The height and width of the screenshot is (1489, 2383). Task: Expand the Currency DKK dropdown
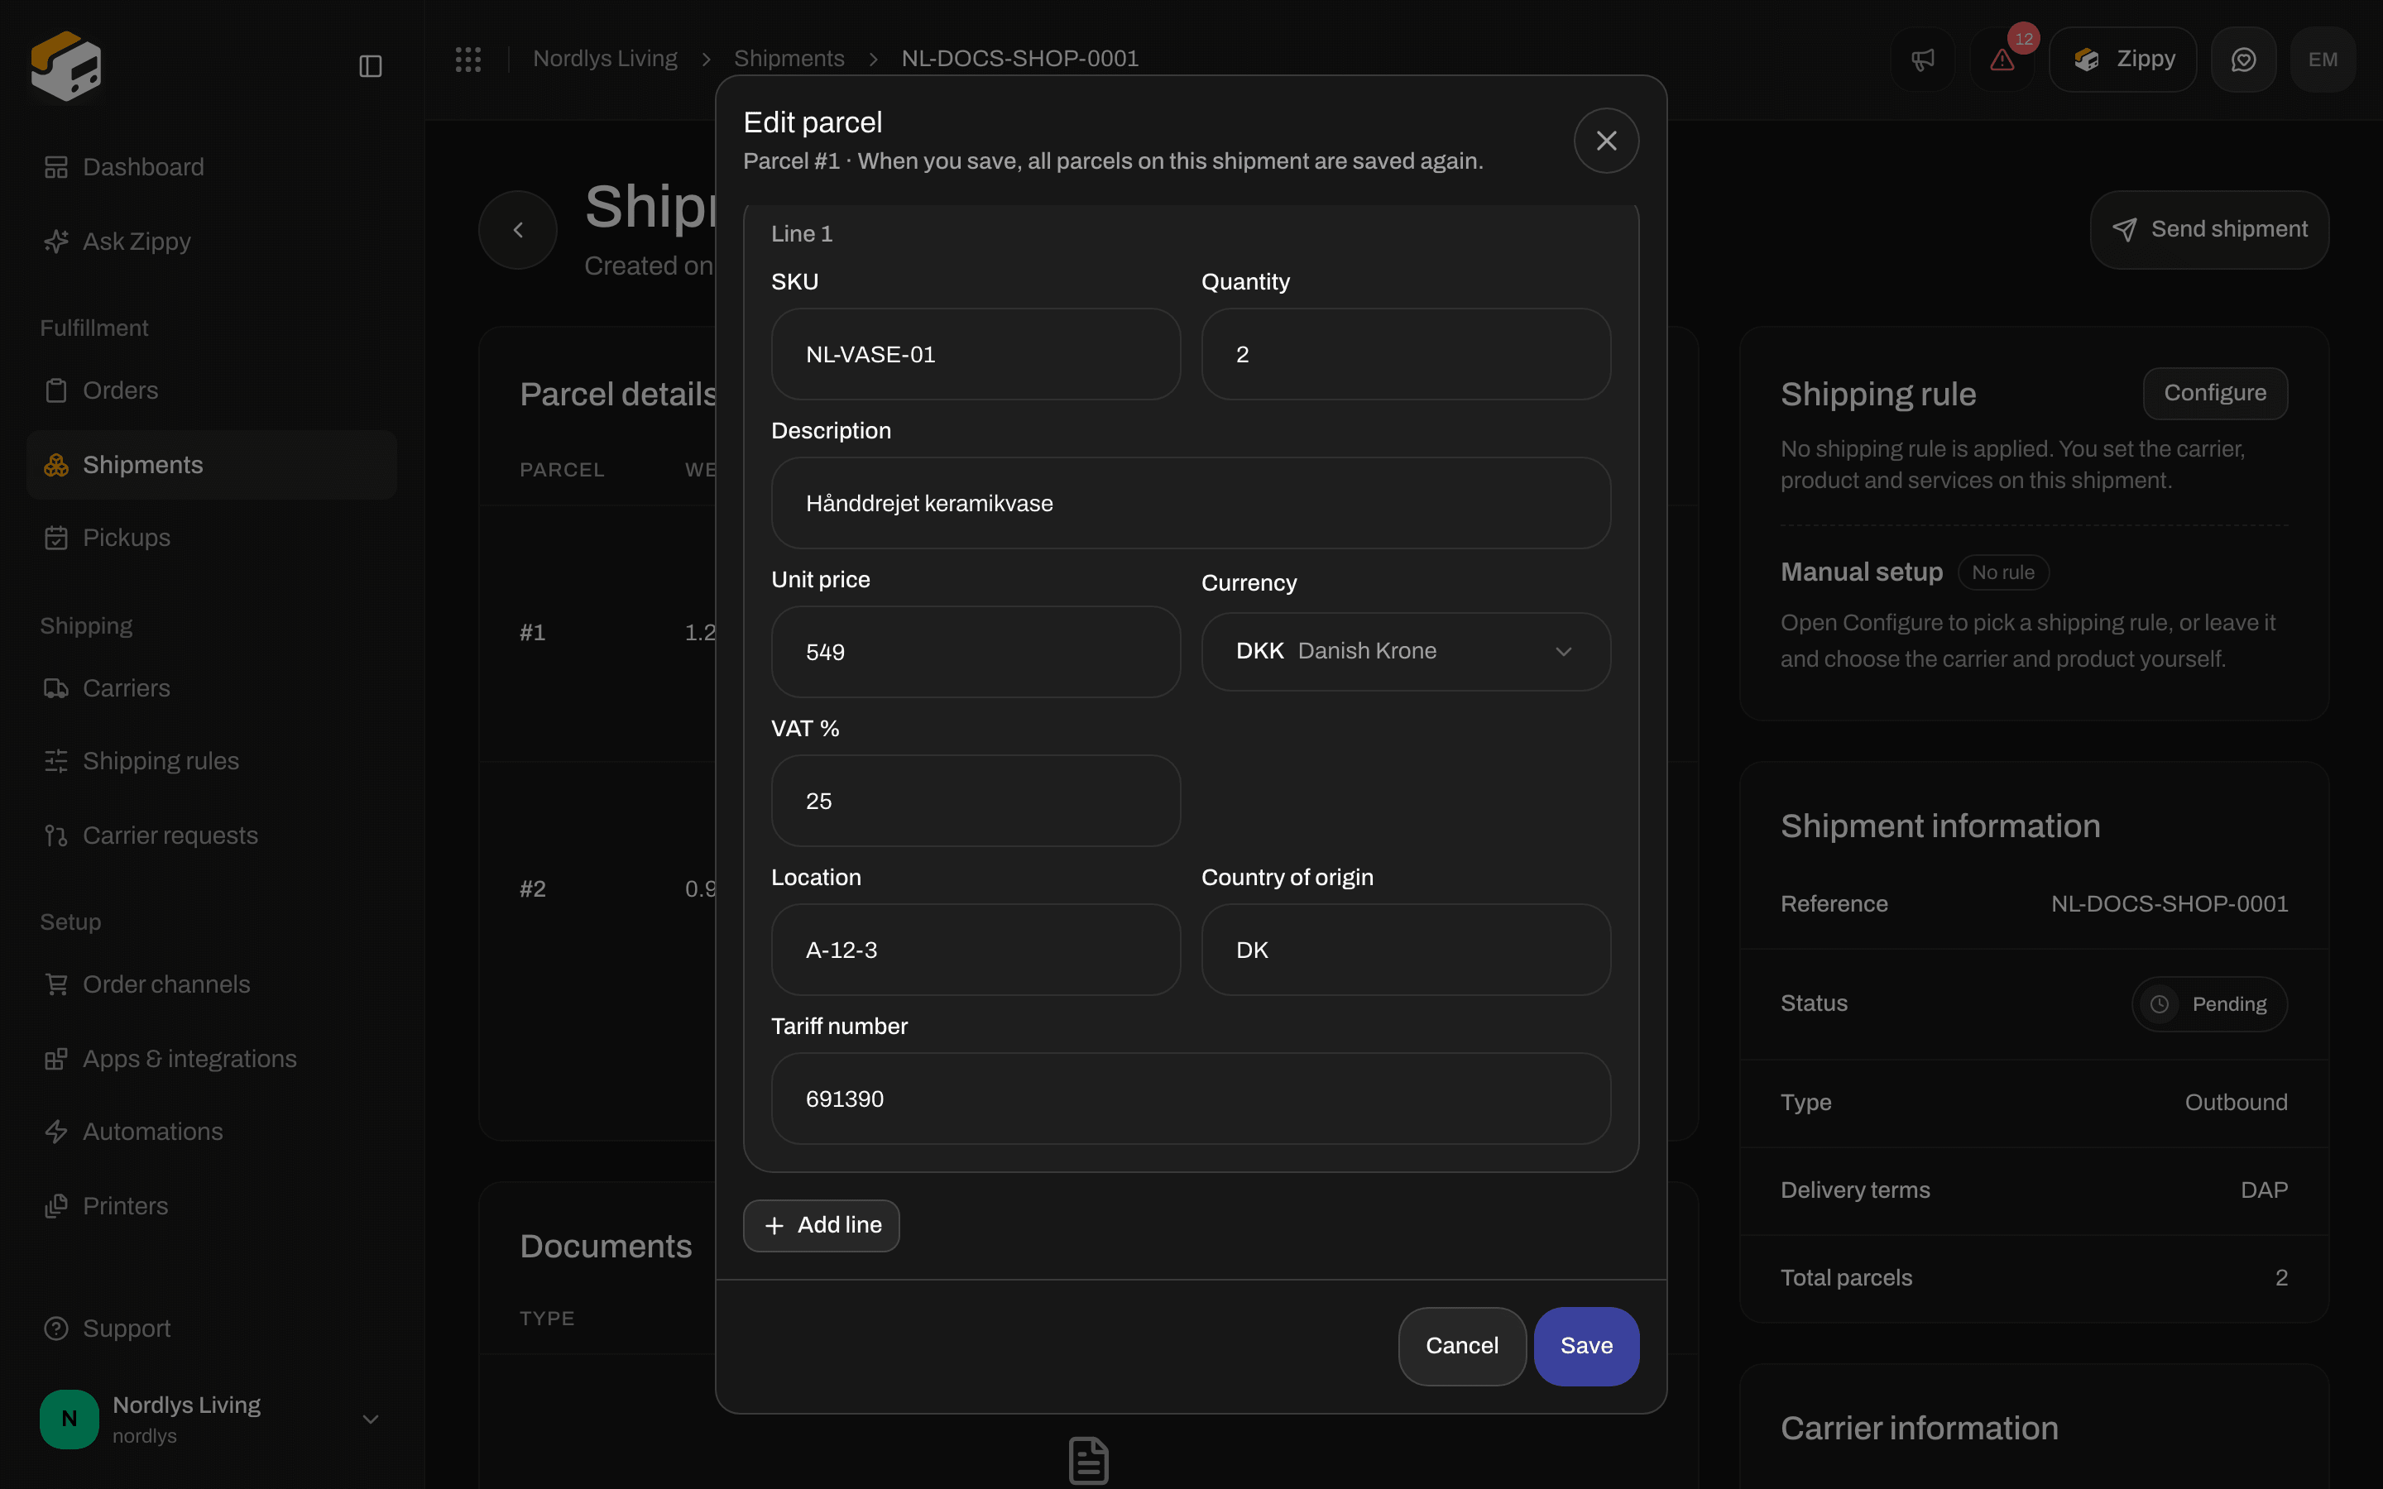[x=1405, y=651]
